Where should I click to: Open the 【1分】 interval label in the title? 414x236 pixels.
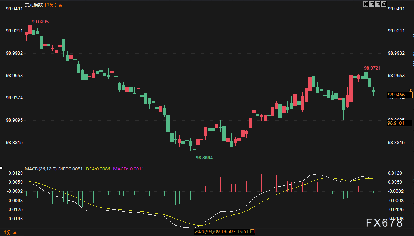(50, 5)
